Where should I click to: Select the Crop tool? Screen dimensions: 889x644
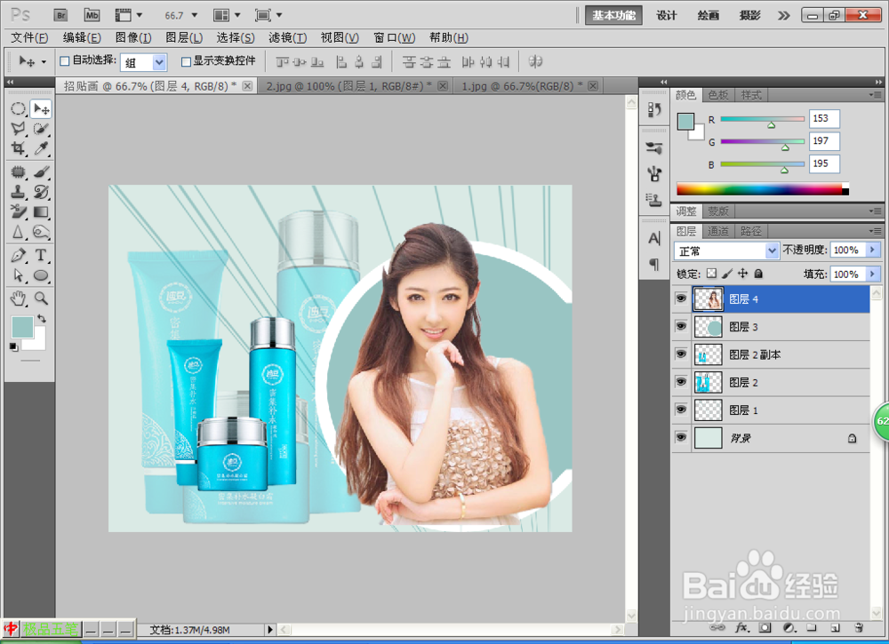(19, 148)
